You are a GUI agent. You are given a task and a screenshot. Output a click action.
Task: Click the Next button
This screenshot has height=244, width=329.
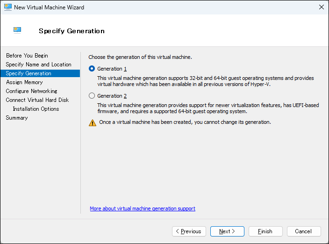click(227, 231)
